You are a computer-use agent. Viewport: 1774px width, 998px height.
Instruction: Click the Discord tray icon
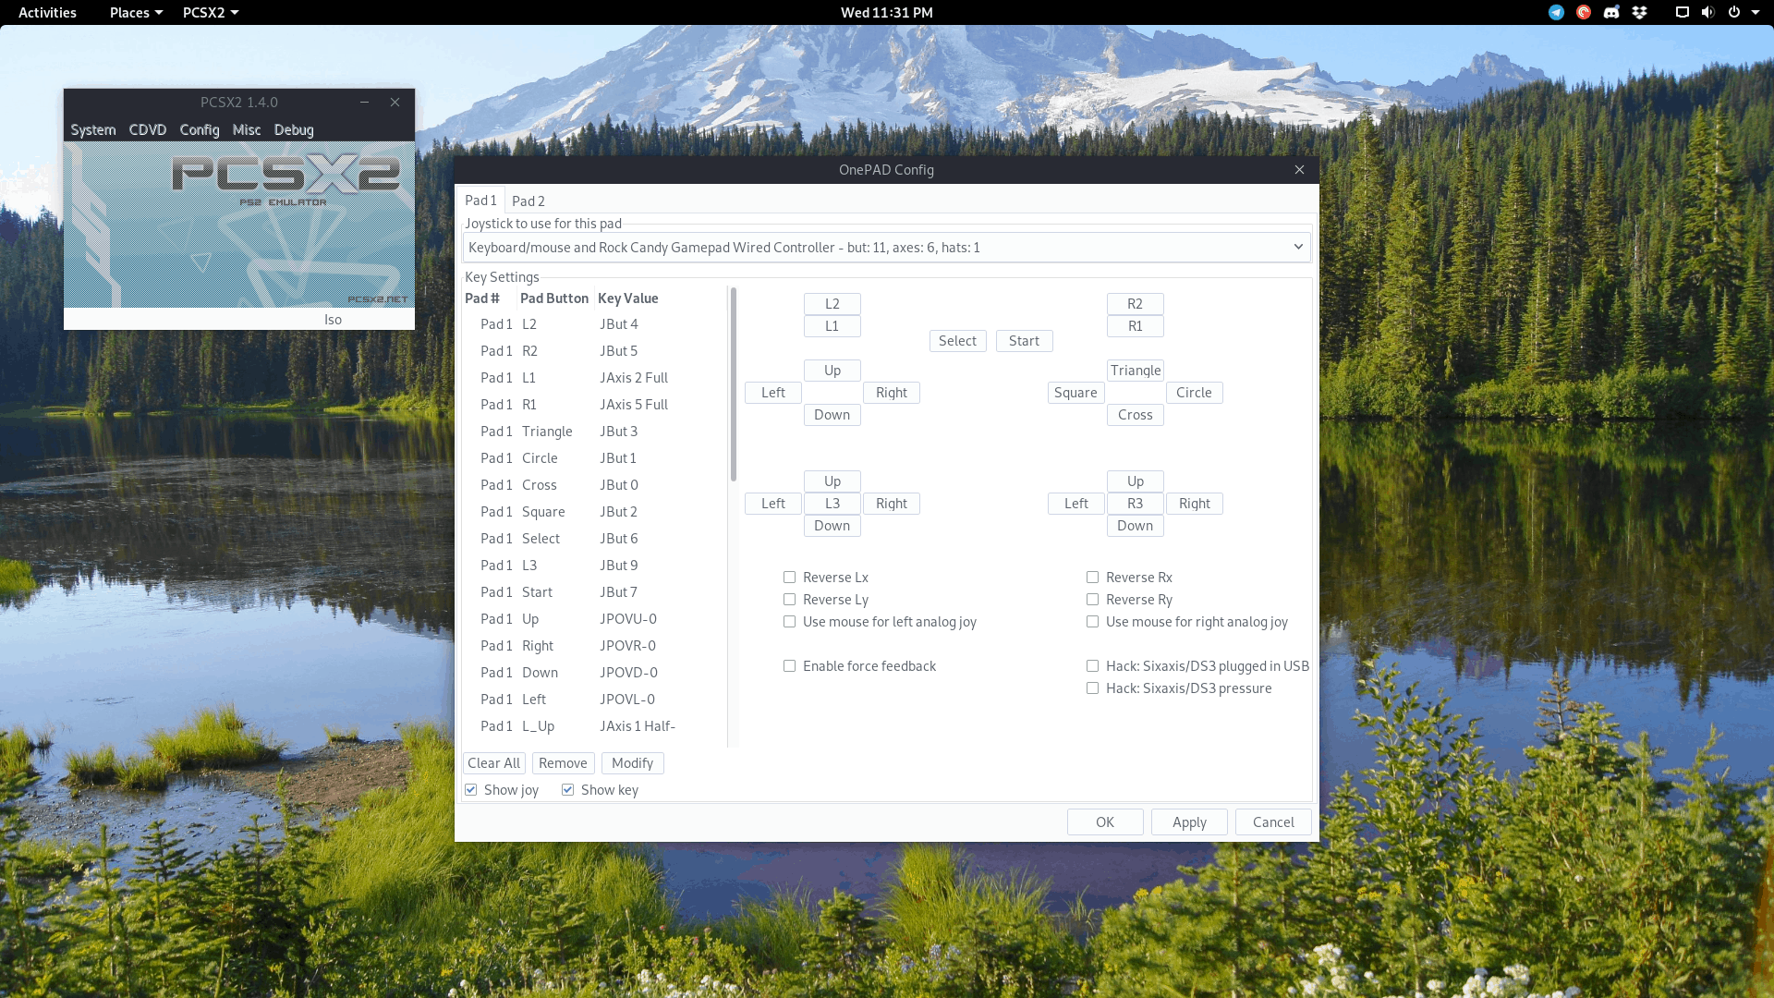click(x=1611, y=12)
